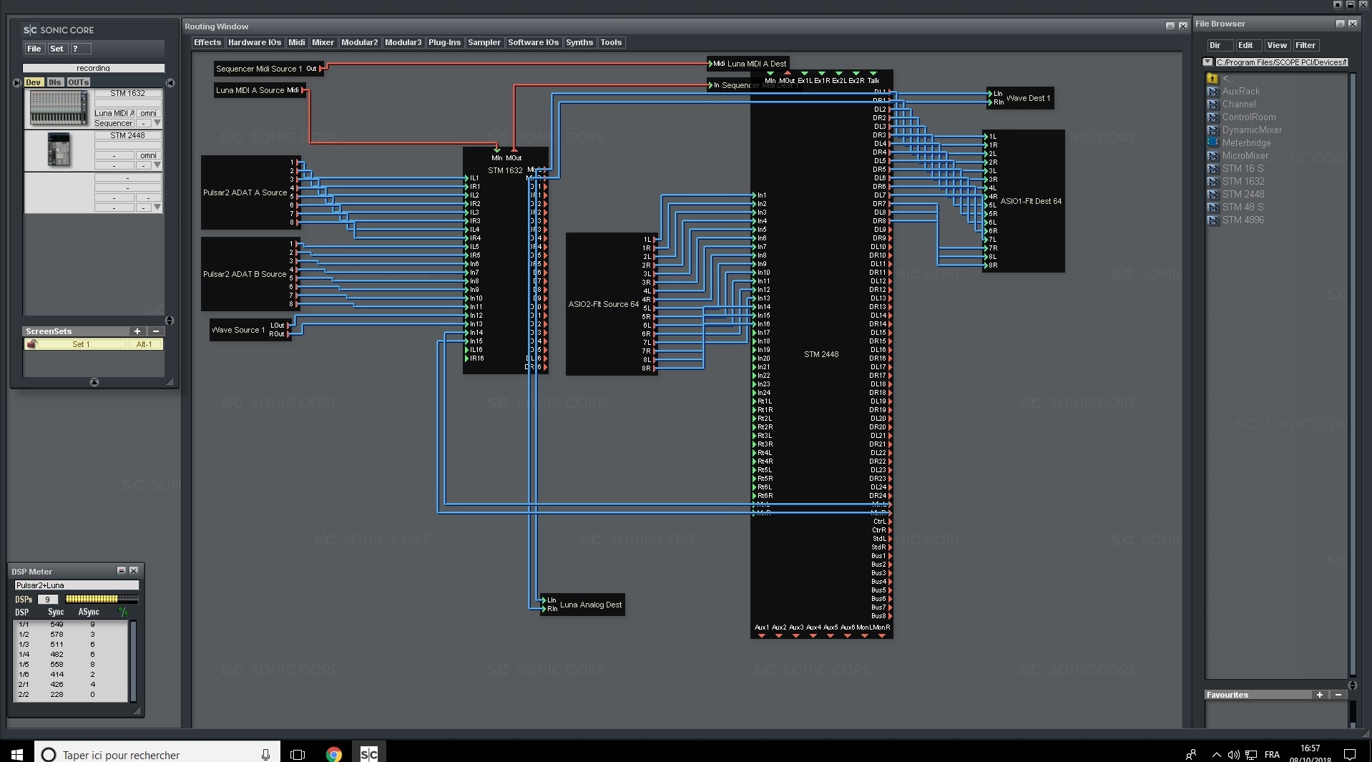
Task: Click the Channel device icon in File Browser
Action: point(1212,104)
